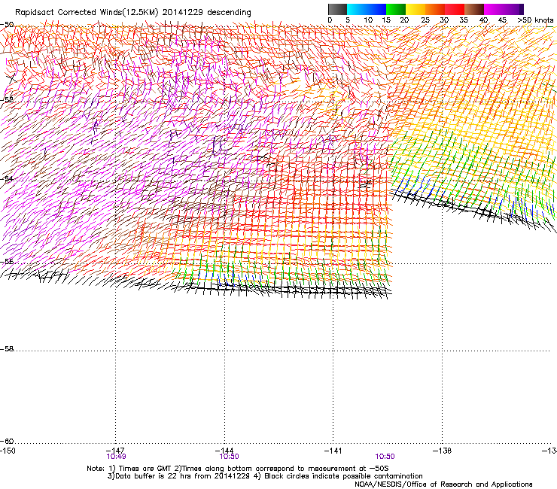Image resolution: width=557 pixels, height=489 pixels.
Task: Click the '-60' latitude label
Action: point(7,441)
